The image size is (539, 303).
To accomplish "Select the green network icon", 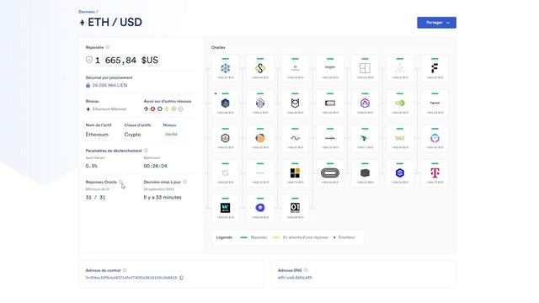I will click(173, 109).
